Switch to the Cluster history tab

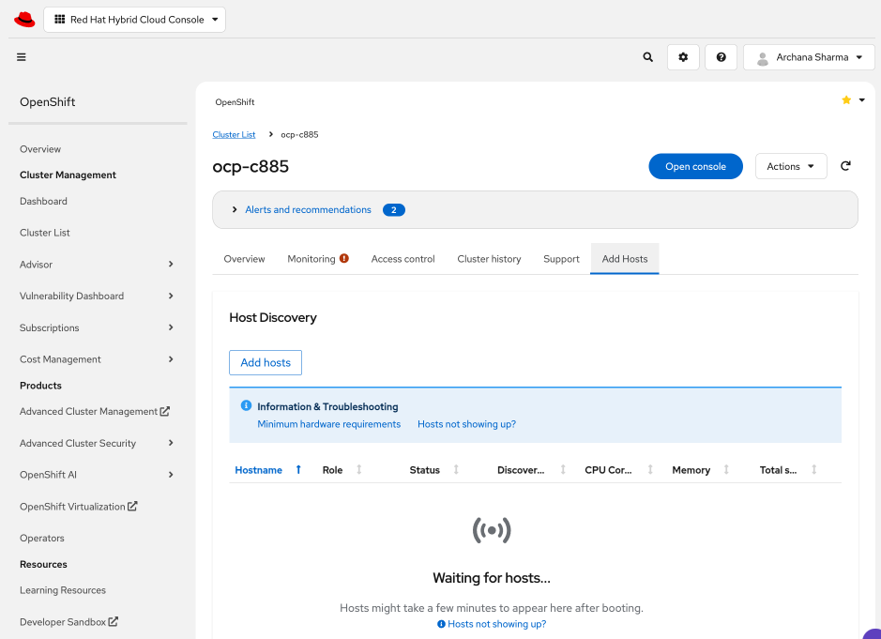tap(489, 259)
